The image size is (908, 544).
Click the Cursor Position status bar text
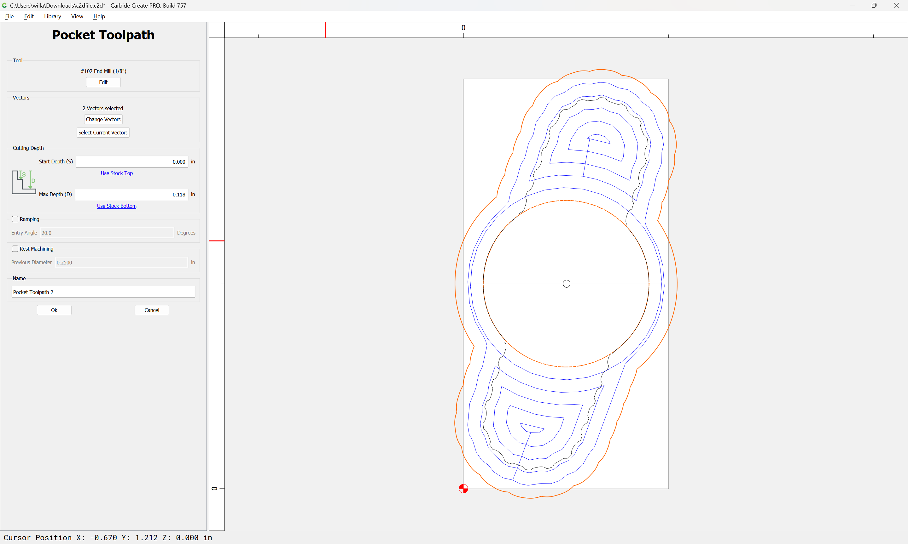coord(108,537)
